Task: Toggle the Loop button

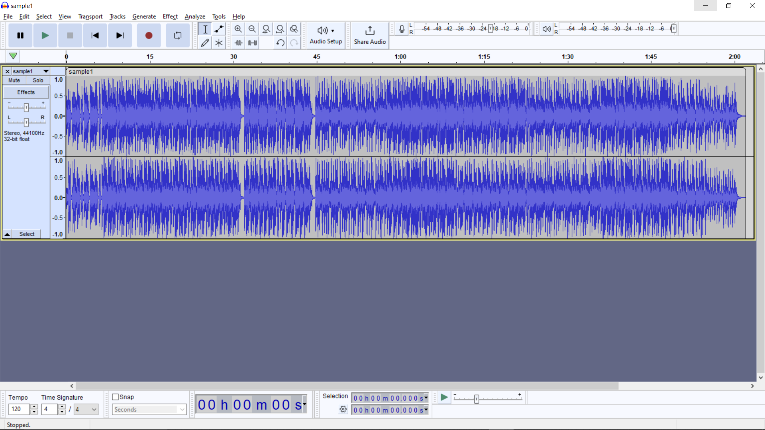Action: pyautogui.click(x=178, y=35)
